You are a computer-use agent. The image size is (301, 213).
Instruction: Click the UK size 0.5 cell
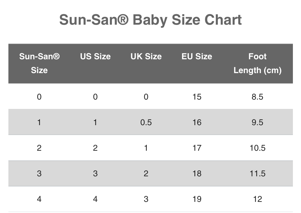pos(146,122)
